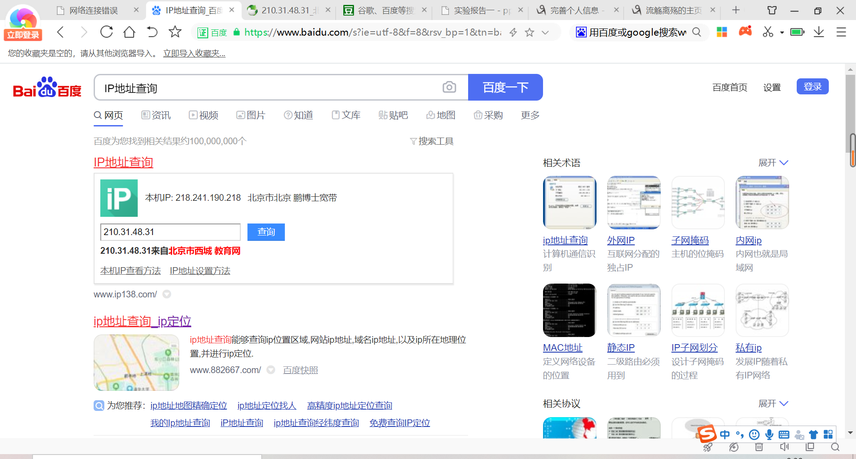The width and height of the screenshot is (856, 459).
Task: Click the lightning speed-mode icon in address bar
Action: pyautogui.click(x=514, y=32)
